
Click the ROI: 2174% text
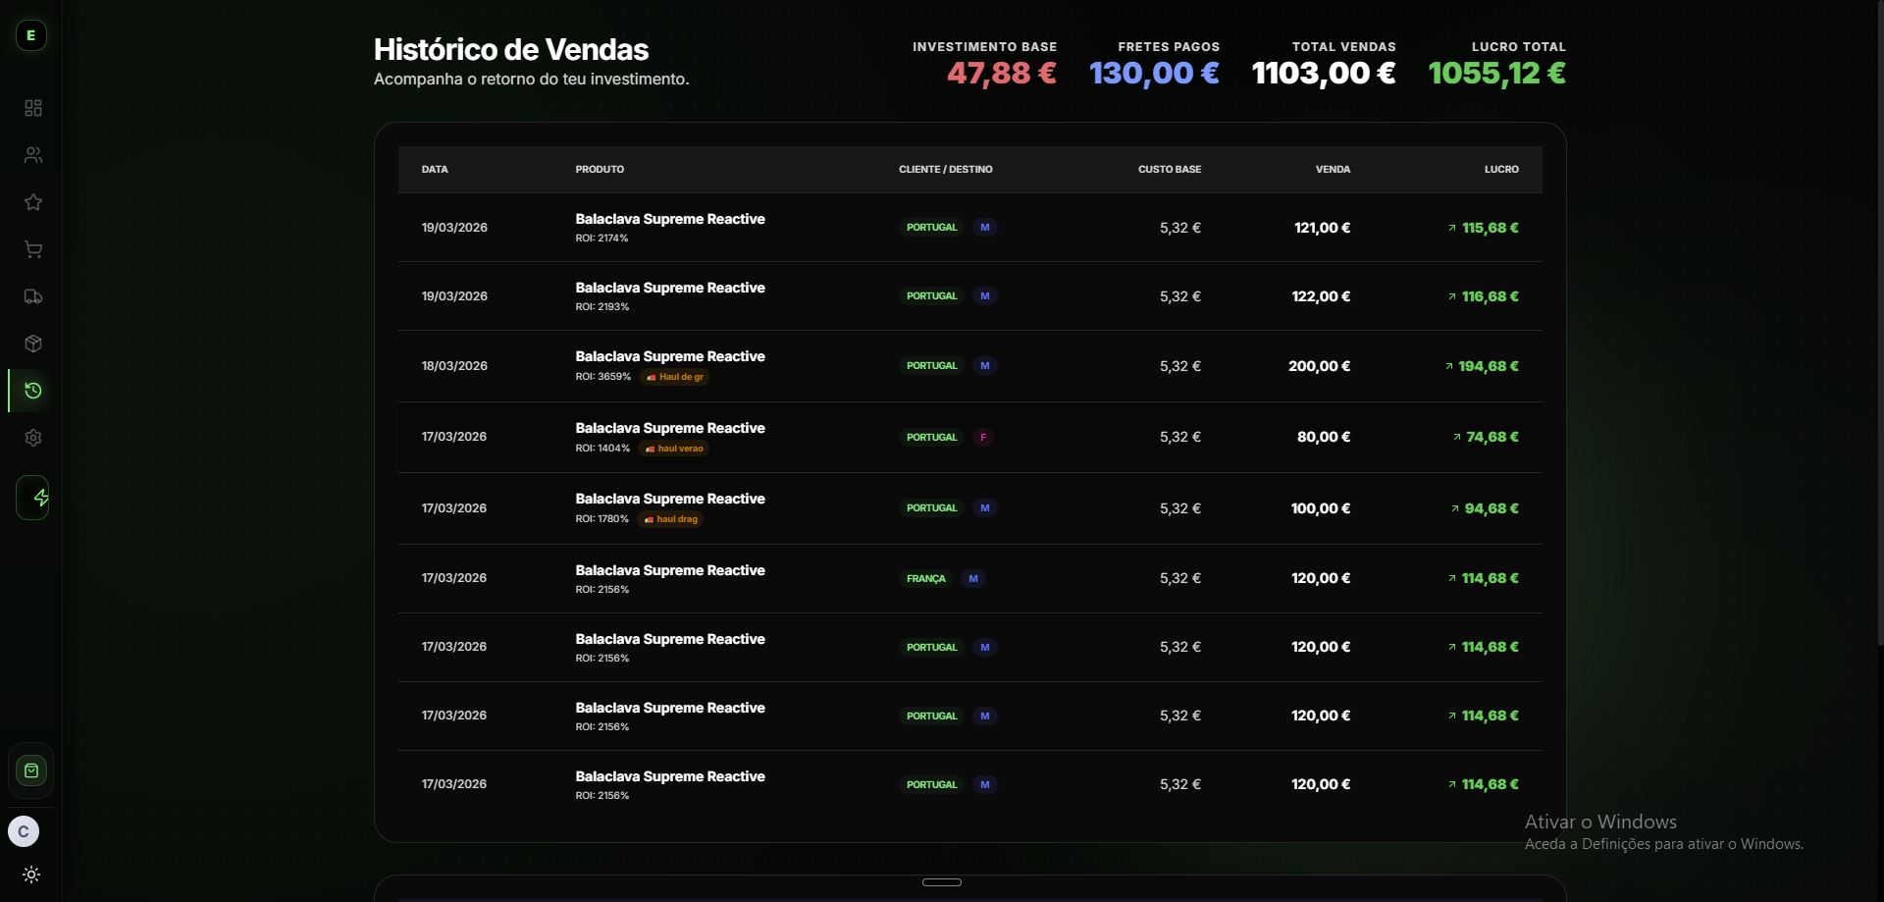602,239
